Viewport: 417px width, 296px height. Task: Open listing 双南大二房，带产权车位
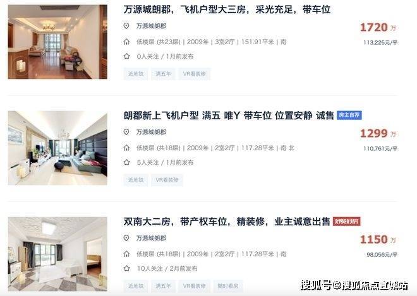[227, 222]
